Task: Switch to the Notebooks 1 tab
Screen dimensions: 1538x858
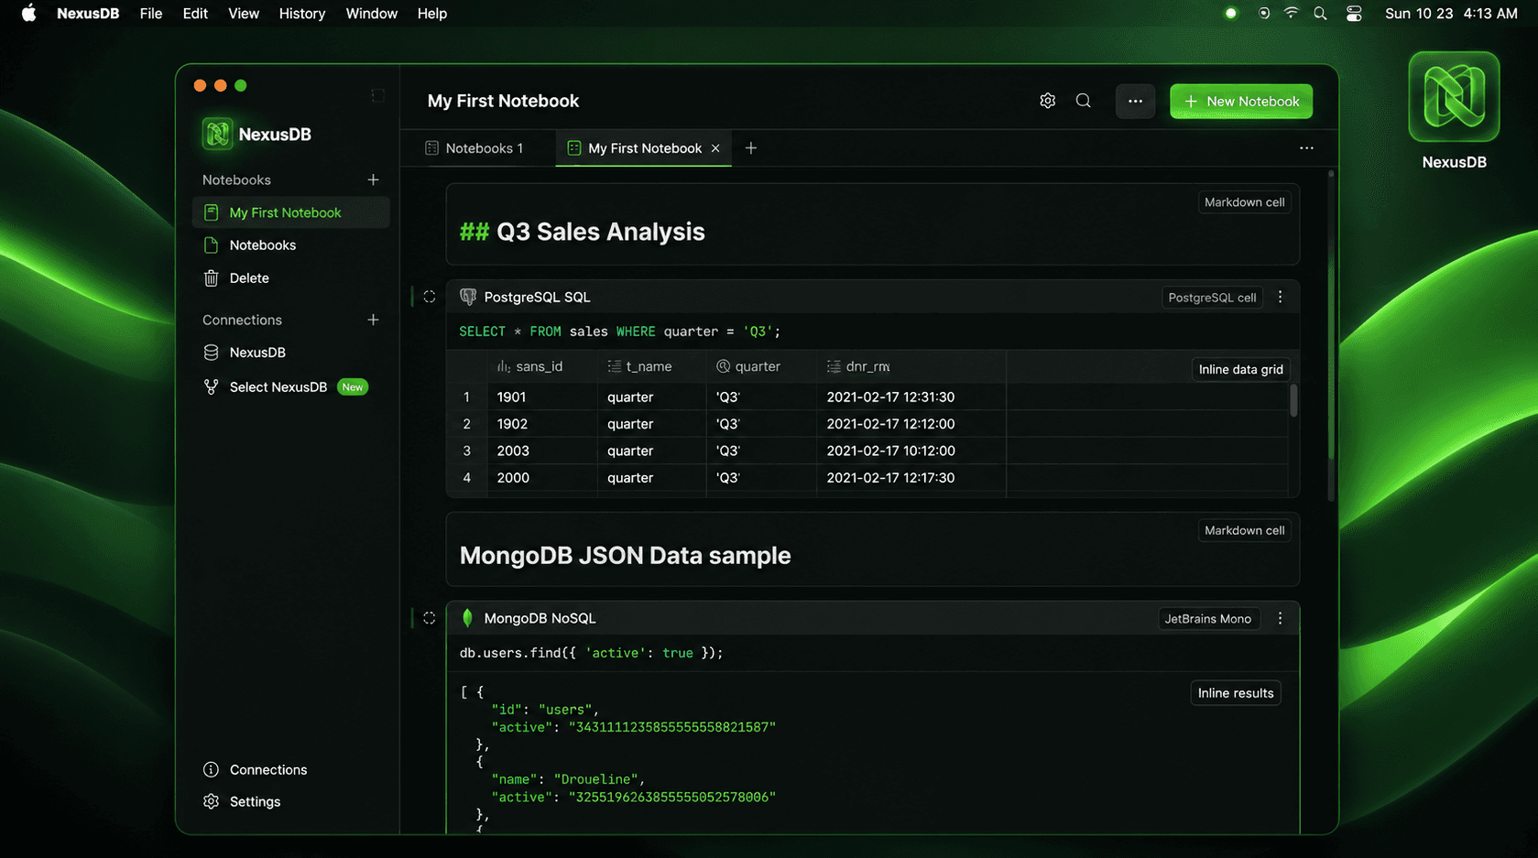Action: tap(474, 148)
